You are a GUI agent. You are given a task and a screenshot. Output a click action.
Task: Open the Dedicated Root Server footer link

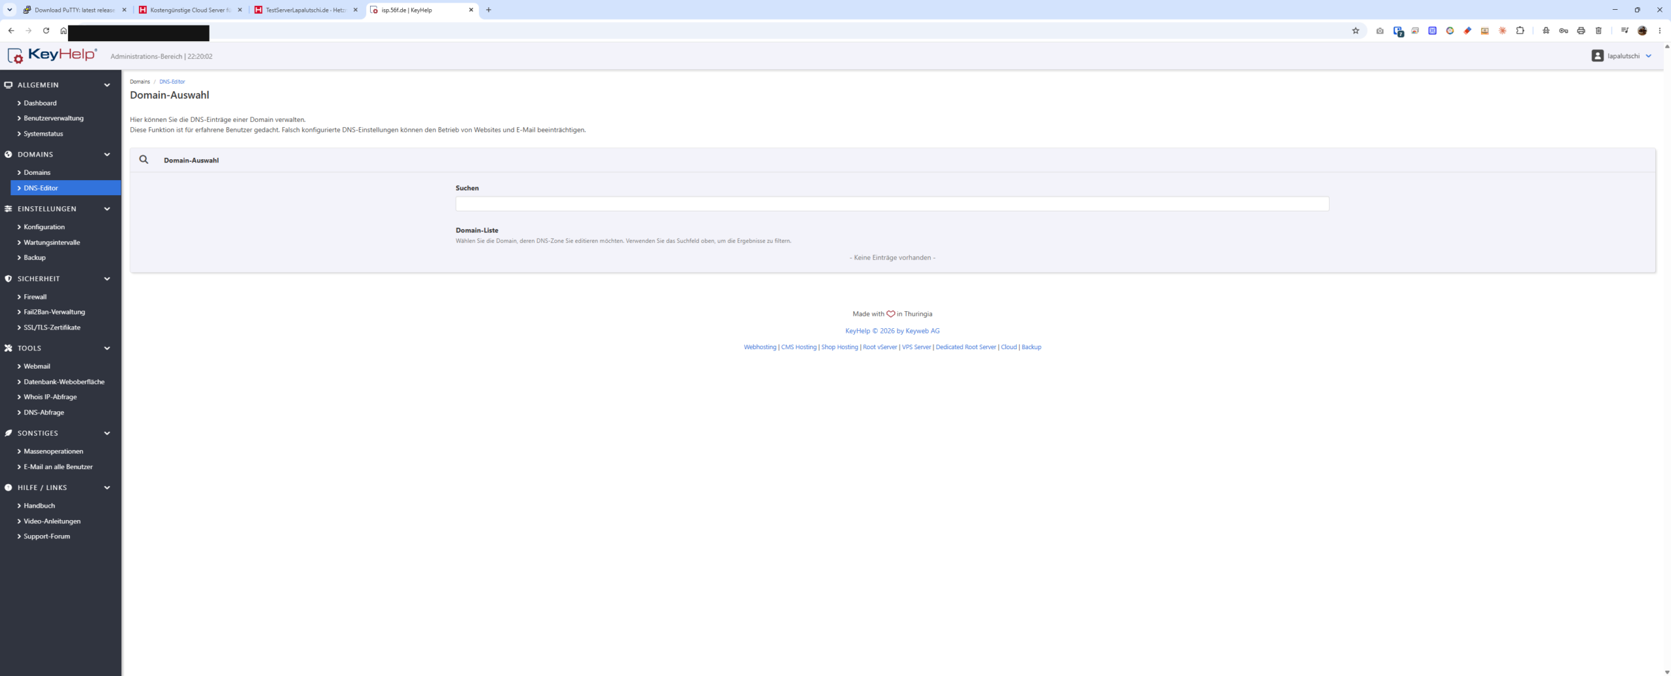pyautogui.click(x=965, y=347)
